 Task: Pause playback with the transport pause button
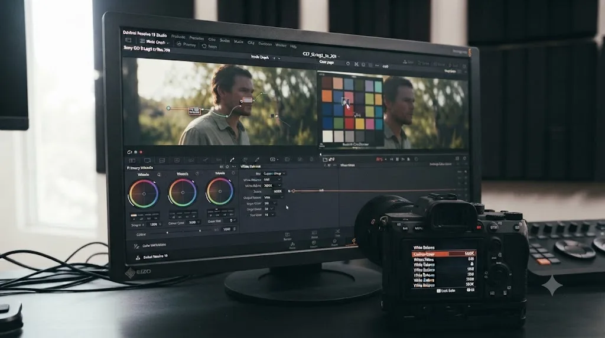(397, 159)
